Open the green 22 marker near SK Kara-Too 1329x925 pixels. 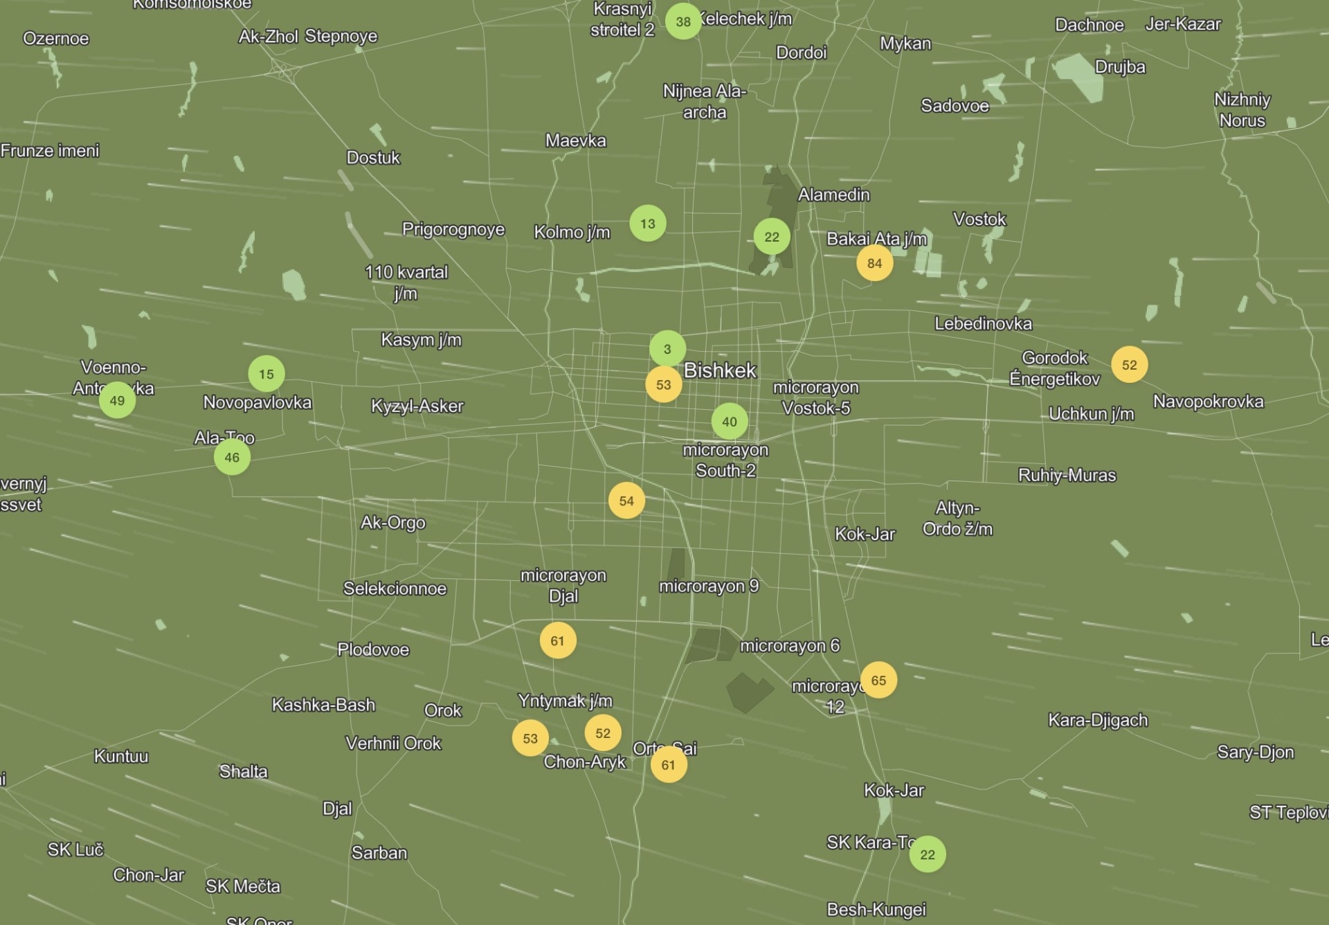point(927,854)
